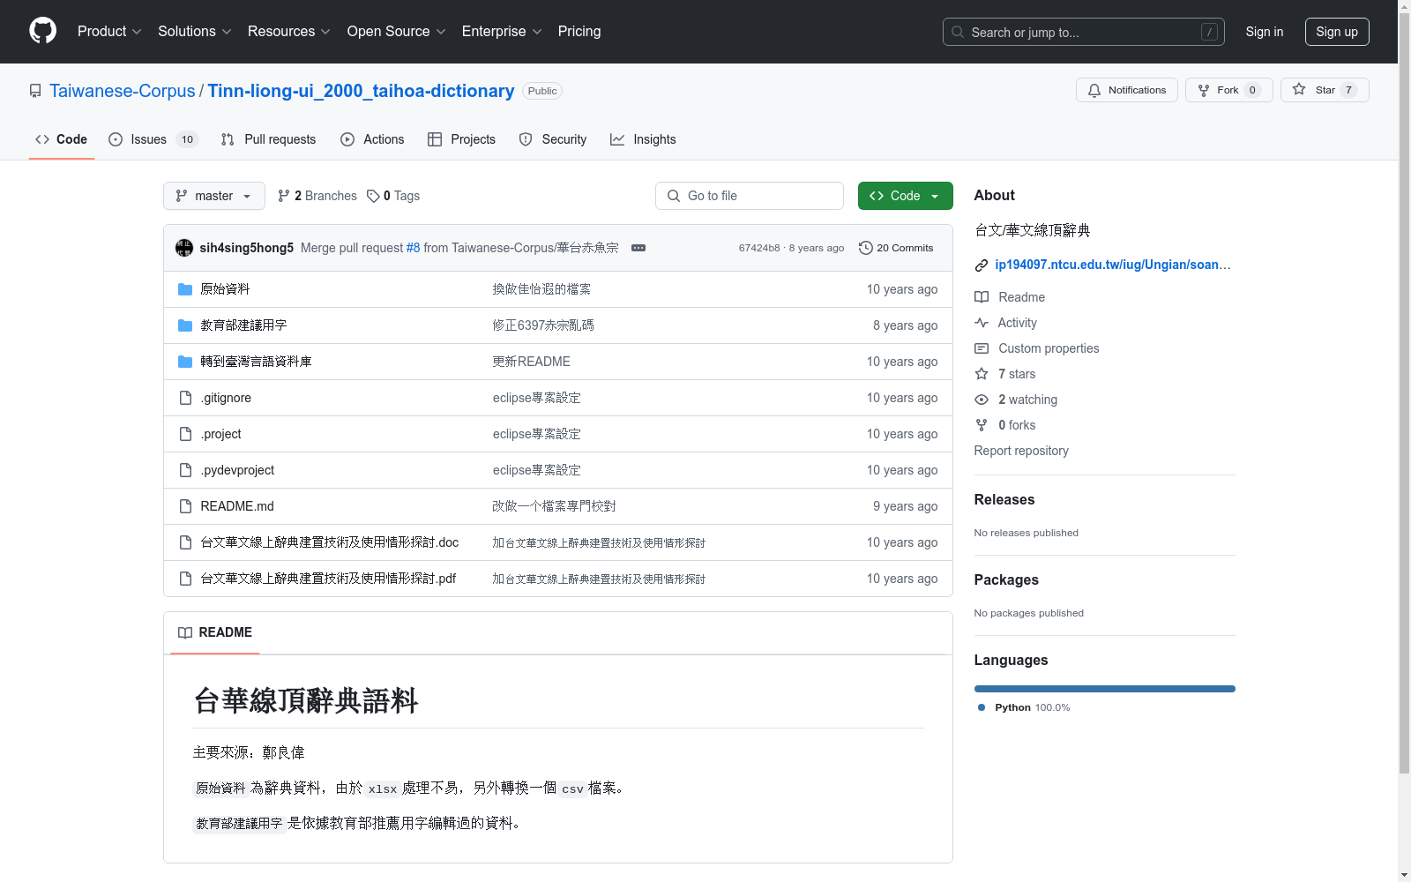
Task: Select the Code tab
Action: [62, 139]
